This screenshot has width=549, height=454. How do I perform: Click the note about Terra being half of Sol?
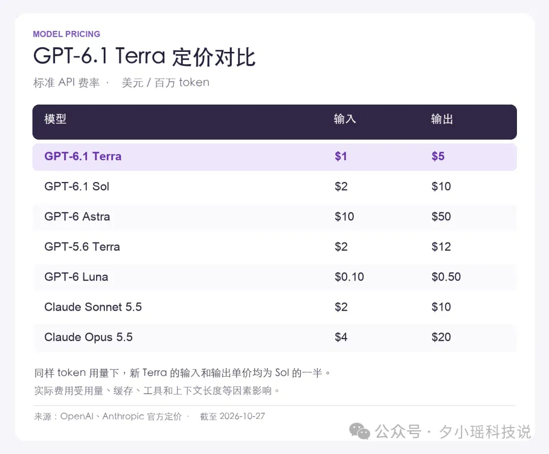(182, 373)
